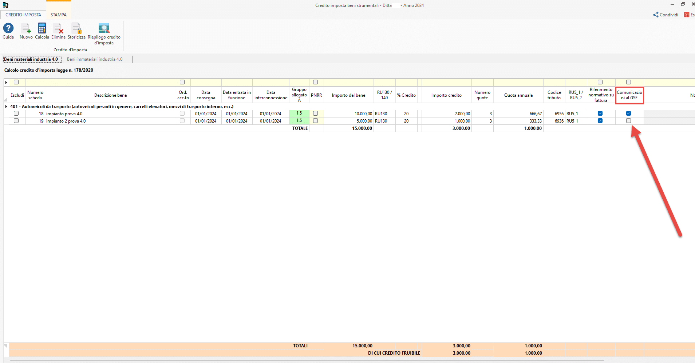Viewport: 695px width, 363px height.
Task: Uncheck Riferimento normativo for scheda 19
Action: pyautogui.click(x=600, y=121)
